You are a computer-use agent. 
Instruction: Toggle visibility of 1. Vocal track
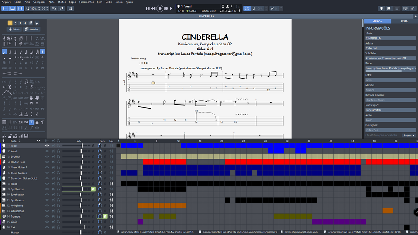47,146
